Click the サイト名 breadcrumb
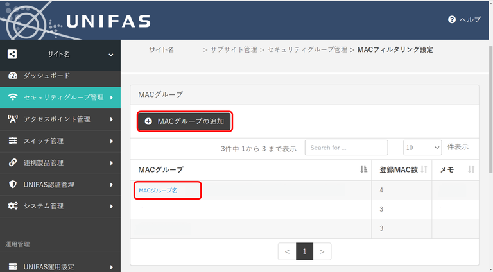493x272 pixels. tap(161, 49)
